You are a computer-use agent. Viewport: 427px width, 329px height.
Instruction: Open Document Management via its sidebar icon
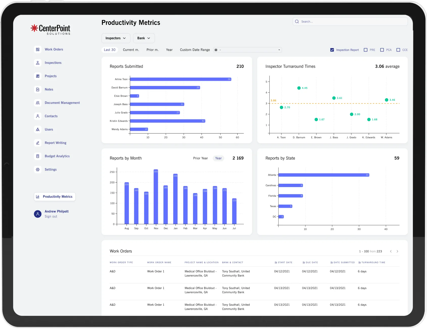point(38,102)
